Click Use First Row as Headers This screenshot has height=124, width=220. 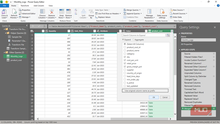pos(109,14)
